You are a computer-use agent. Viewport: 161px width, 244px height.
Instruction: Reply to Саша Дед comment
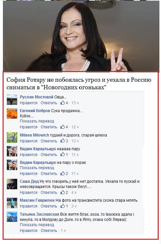click(49, 193)
